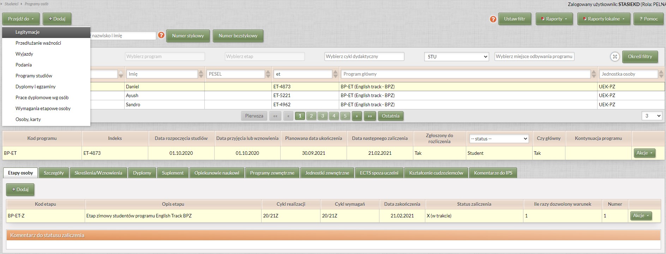Open rows-per-page dropdown showing 3
This screenshot has height=254, width=666.
point(652,116)
